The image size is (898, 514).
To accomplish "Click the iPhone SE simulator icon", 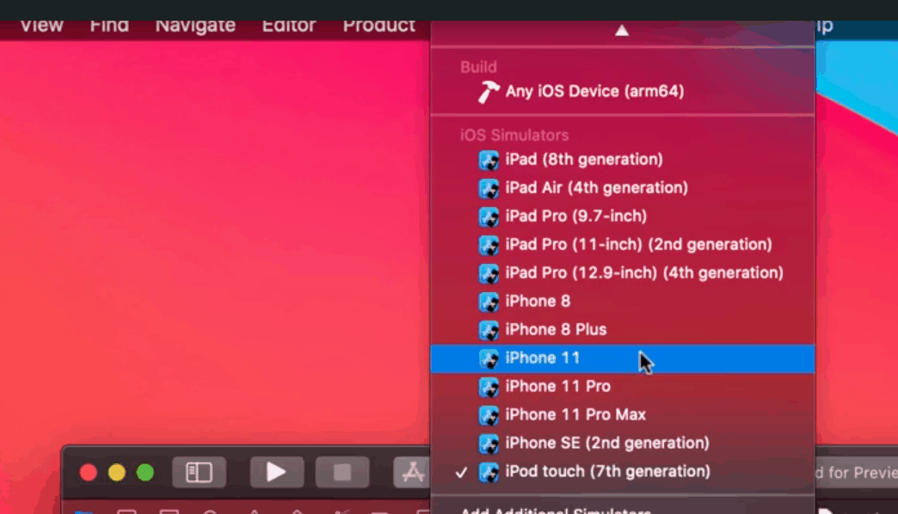I will point(489,444).
